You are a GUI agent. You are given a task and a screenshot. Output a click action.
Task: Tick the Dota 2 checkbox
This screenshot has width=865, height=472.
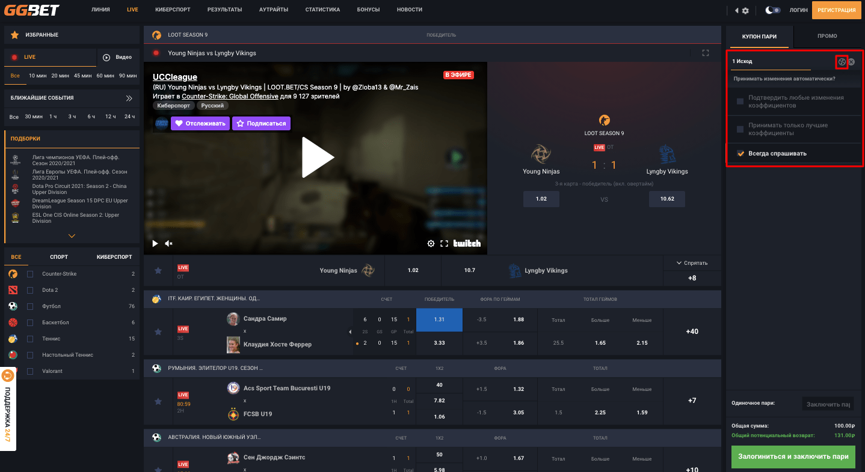(x=30, y=290)
